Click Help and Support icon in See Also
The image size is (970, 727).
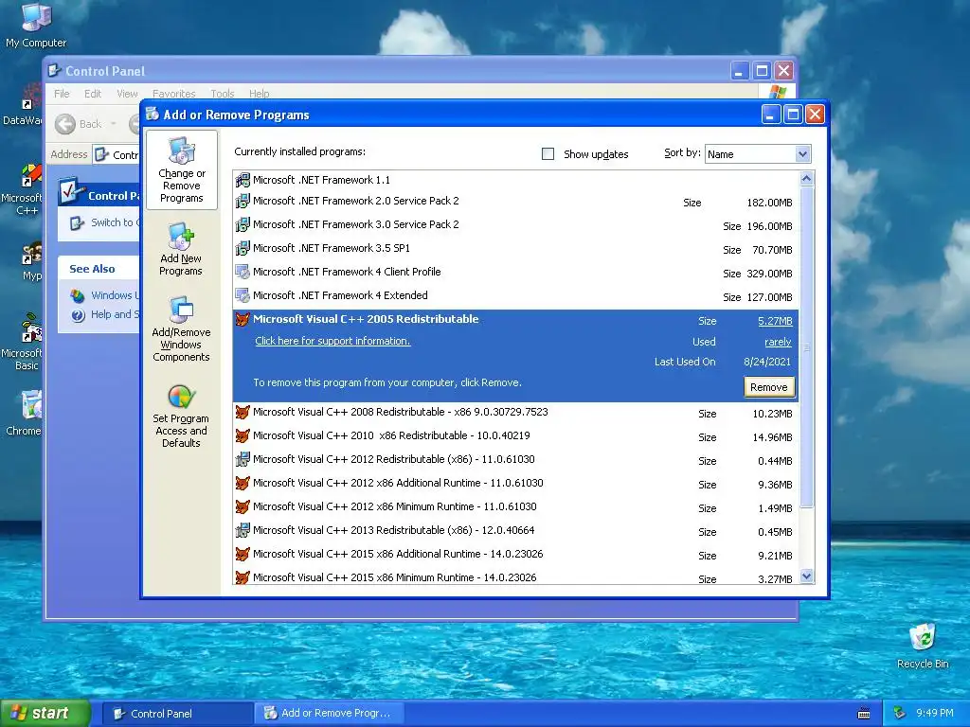78,315
